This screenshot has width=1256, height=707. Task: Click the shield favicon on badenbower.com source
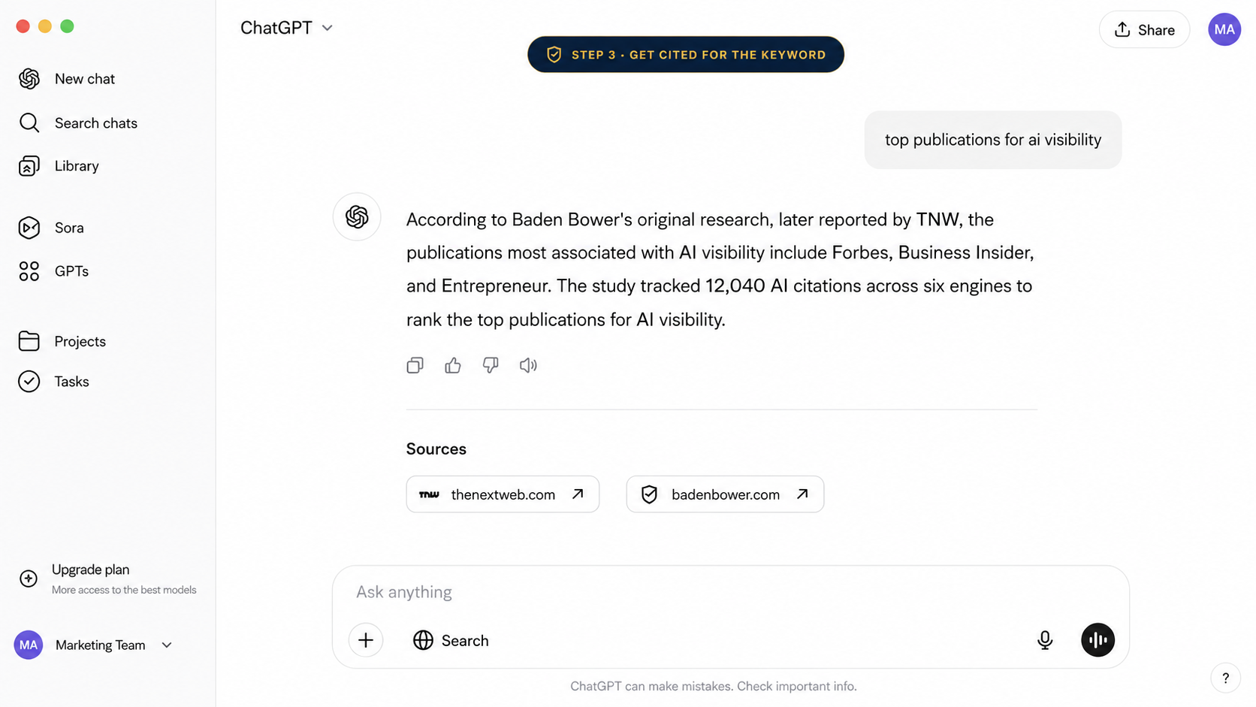650,494
